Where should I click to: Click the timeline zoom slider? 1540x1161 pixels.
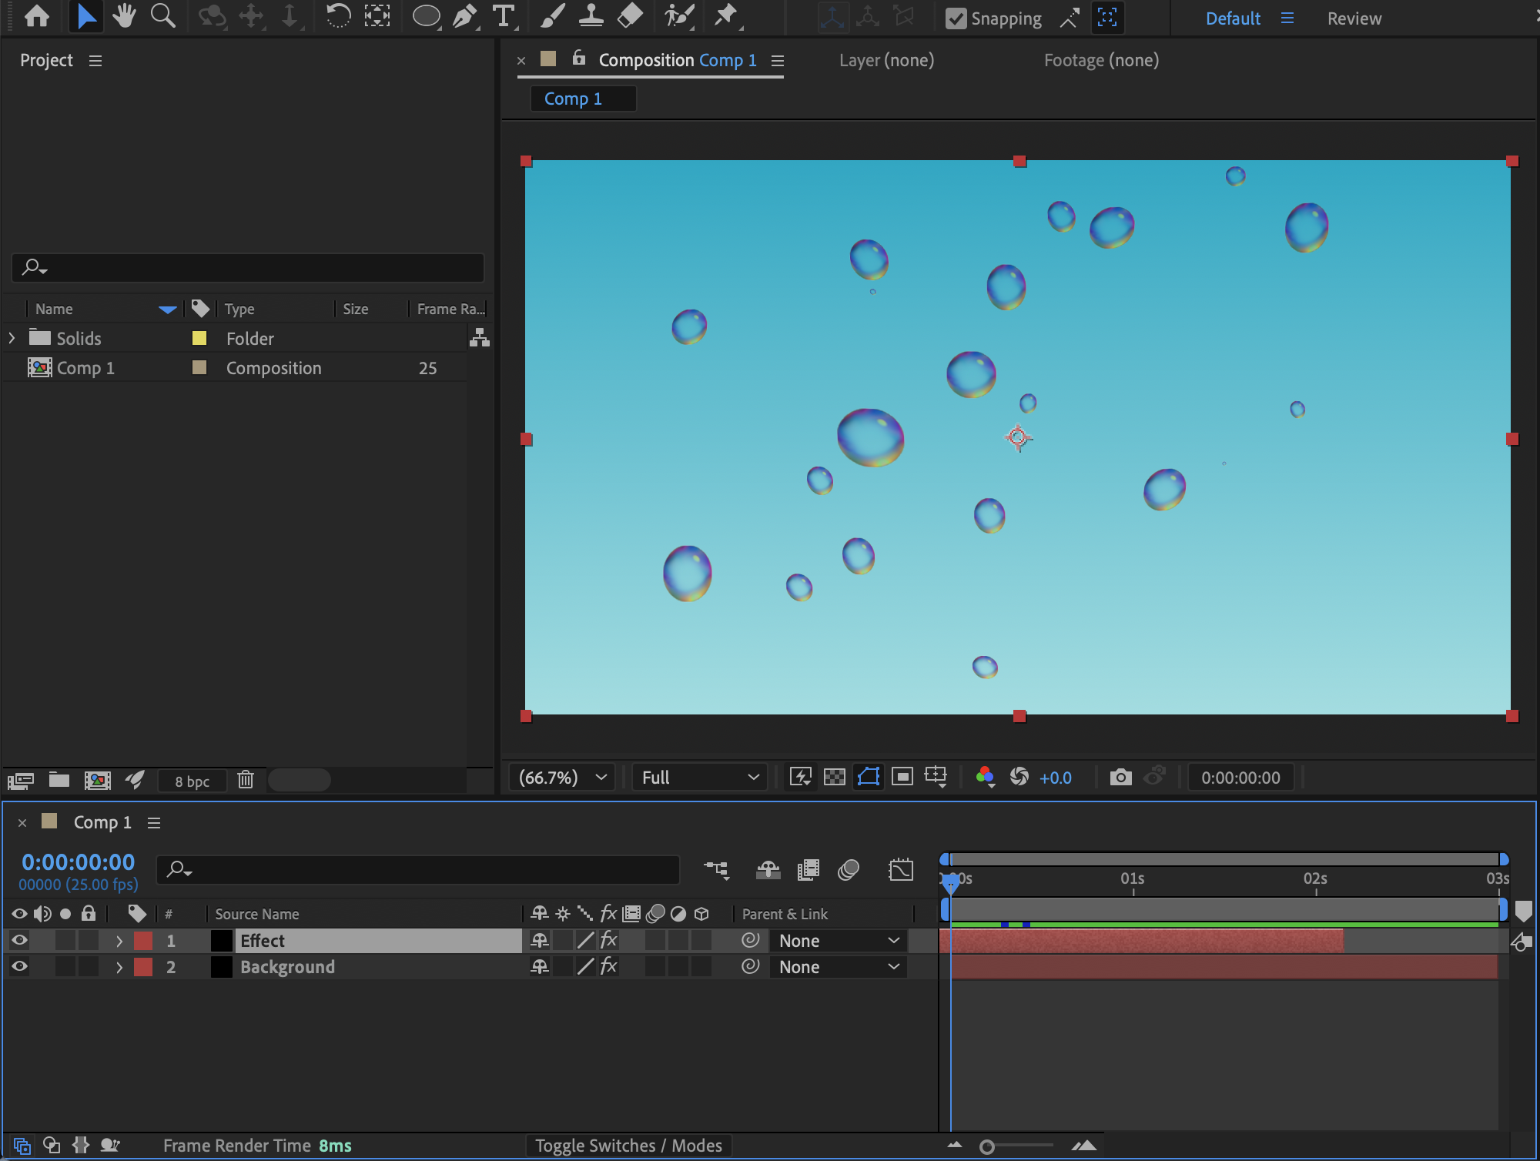(988, 1147)
